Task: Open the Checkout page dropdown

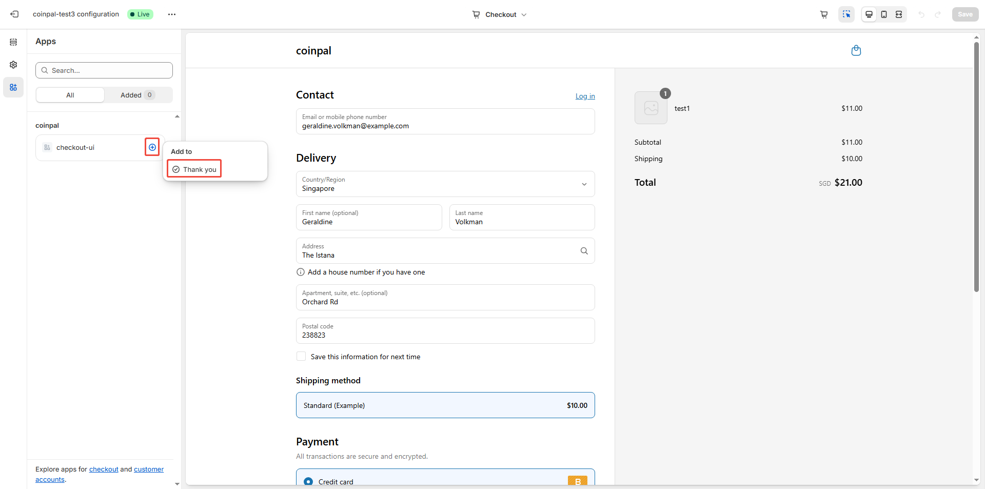Action: [500, 14]
